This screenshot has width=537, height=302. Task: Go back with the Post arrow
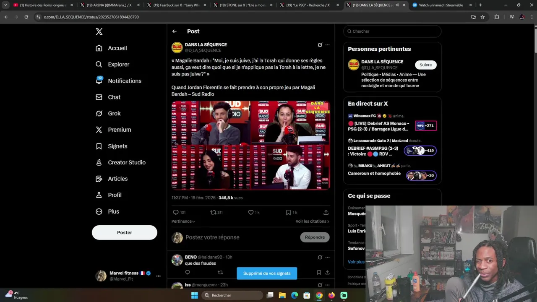pos(175,31)
